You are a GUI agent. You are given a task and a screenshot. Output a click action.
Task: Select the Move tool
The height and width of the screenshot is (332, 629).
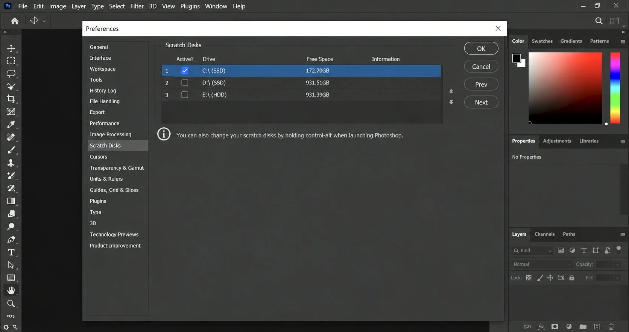click(x=11, y=48)
